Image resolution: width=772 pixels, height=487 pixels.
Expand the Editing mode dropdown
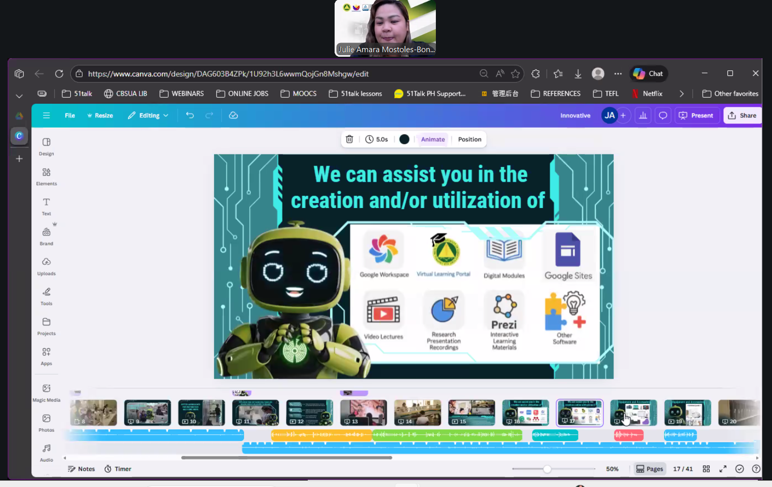click(x=148, y=115)
